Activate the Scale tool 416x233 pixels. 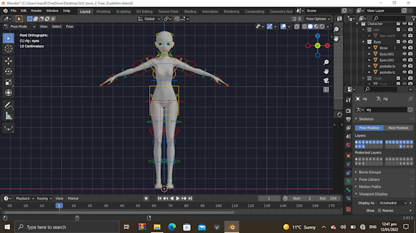click(x=9, y=82)
